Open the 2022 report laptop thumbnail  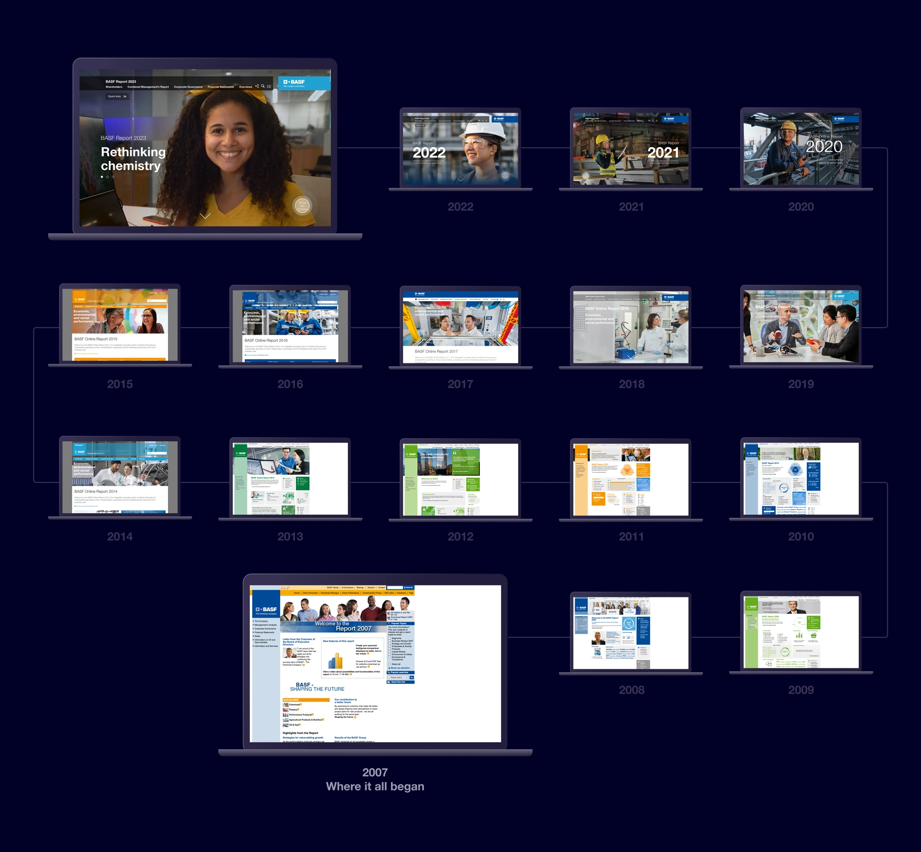click(x=460, y=149)
